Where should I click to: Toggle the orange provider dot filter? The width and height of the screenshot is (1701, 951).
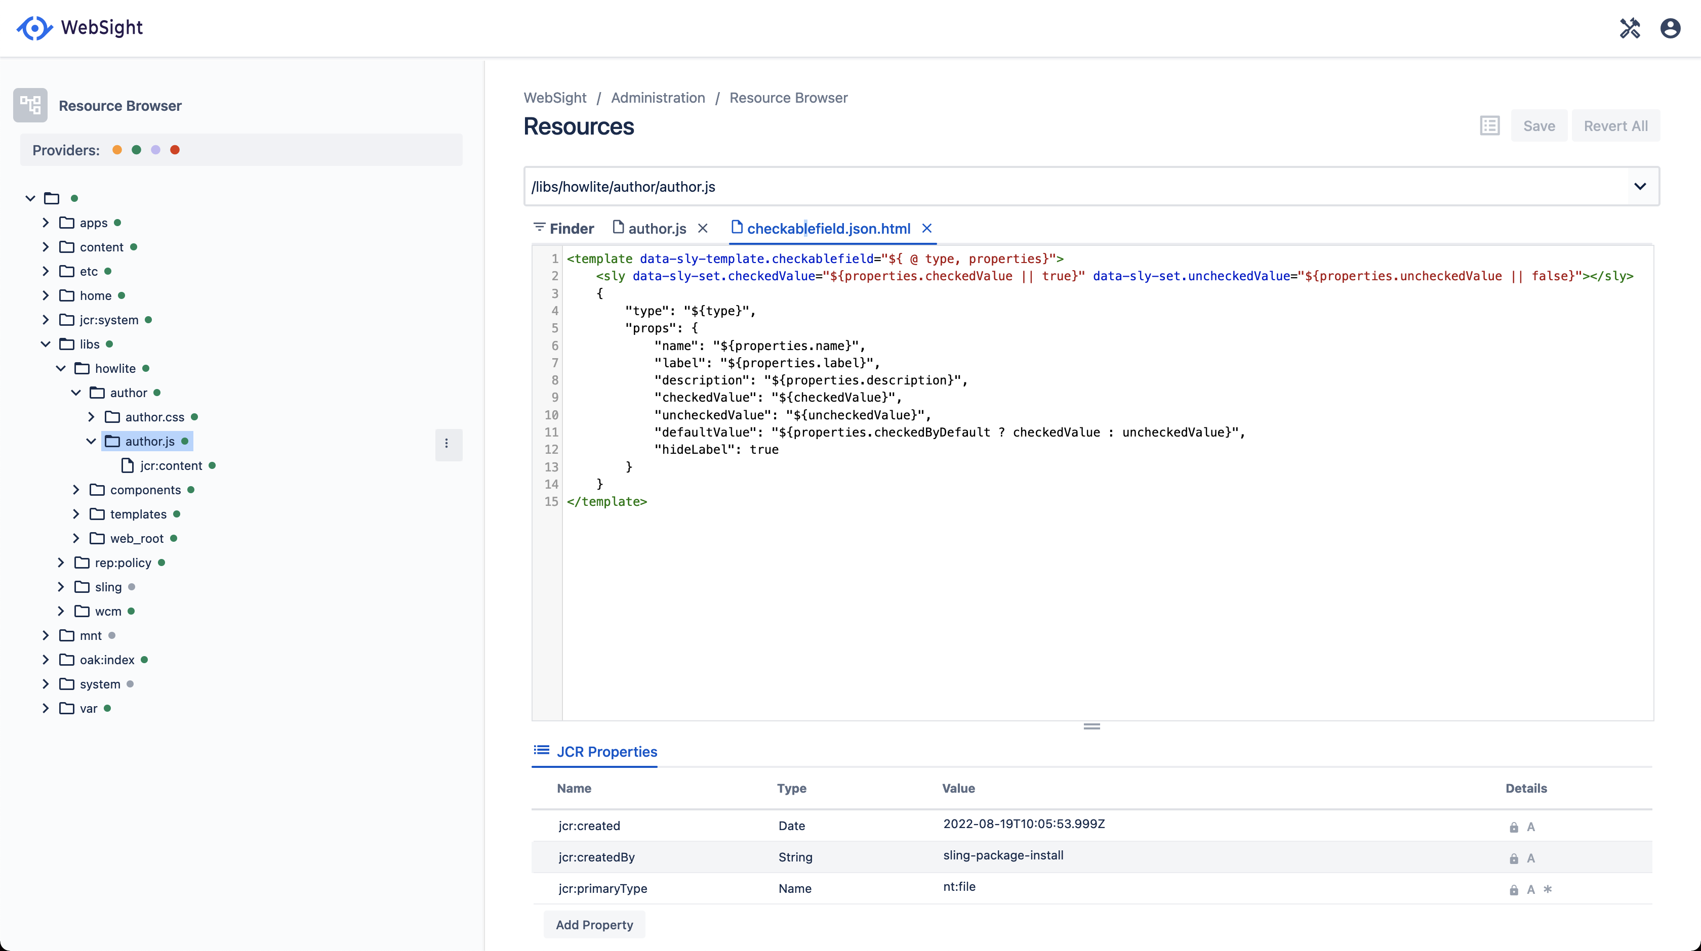(117, 150)
